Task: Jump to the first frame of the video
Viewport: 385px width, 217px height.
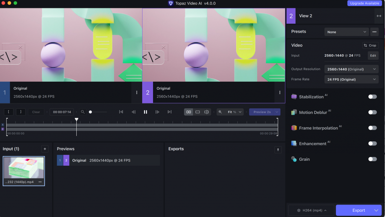Action: click(121, 112)
